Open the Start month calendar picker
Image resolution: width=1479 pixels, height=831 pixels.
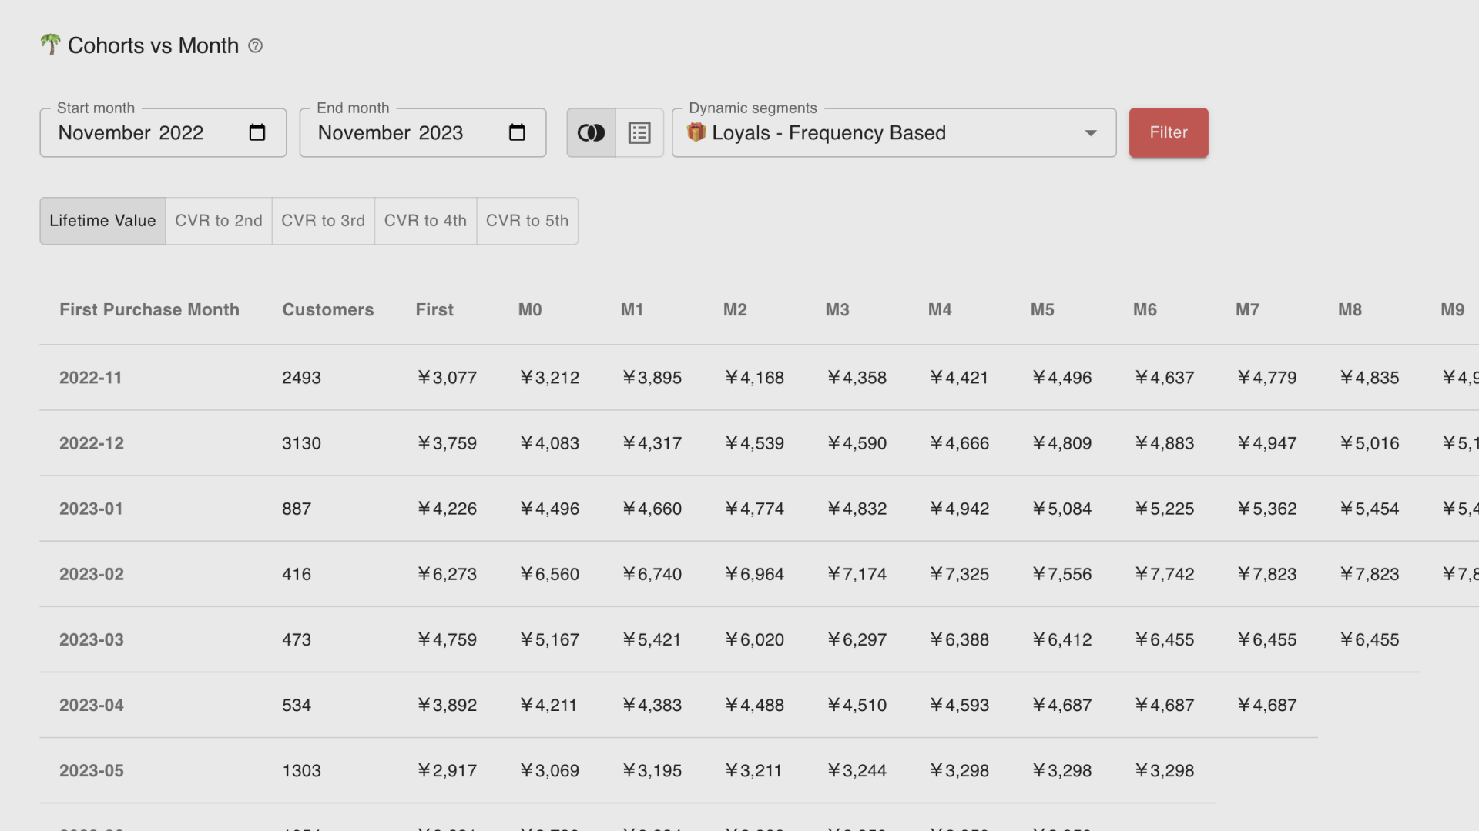[x=257, y=133]
